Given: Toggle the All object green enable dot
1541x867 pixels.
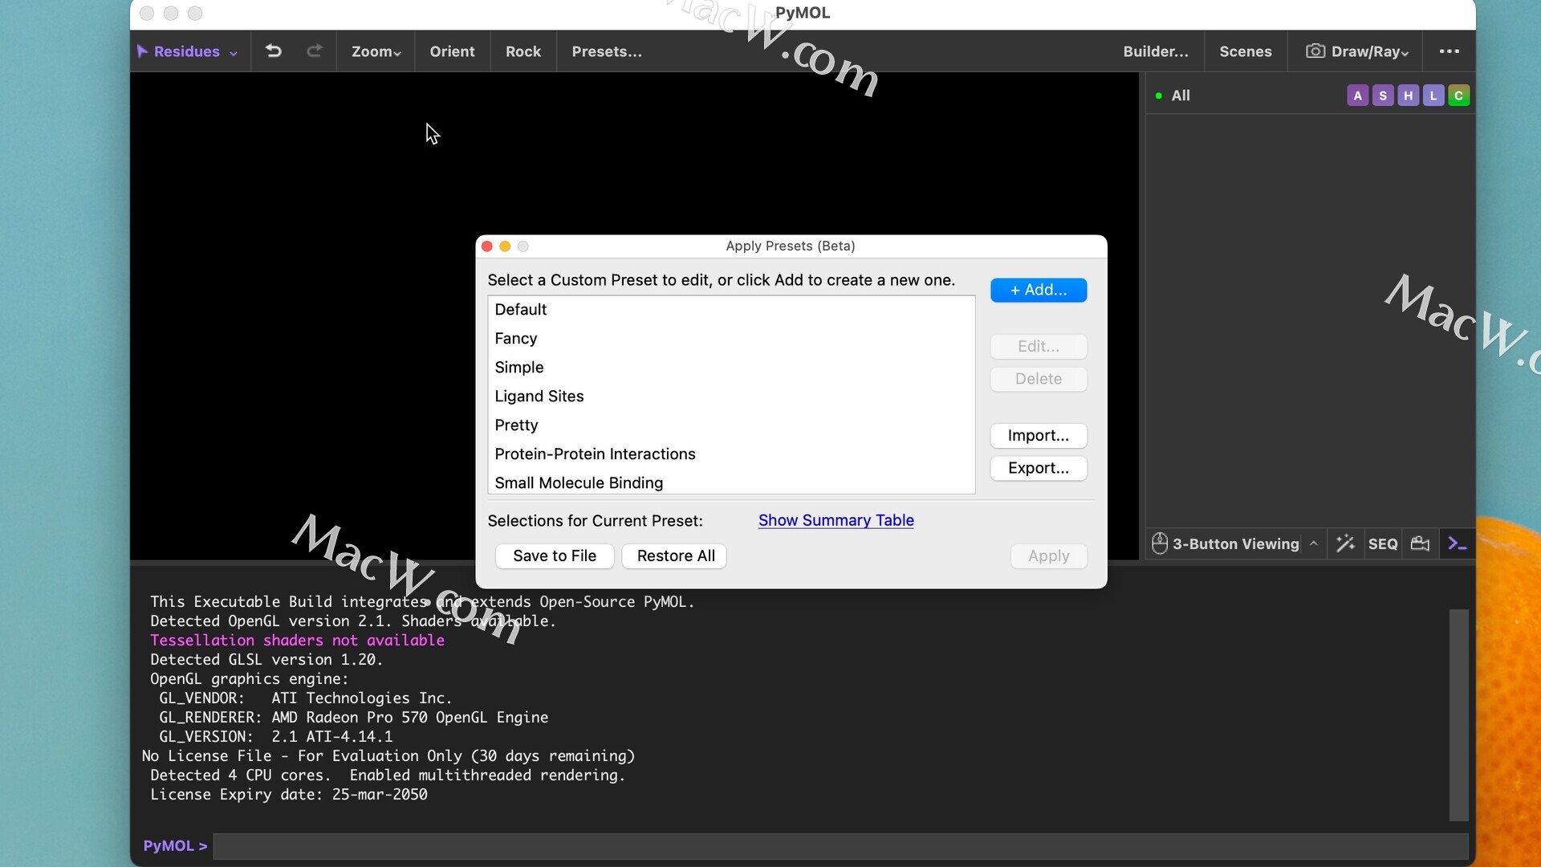Looking at the screenshot, I should click(x=1159, y=96).
